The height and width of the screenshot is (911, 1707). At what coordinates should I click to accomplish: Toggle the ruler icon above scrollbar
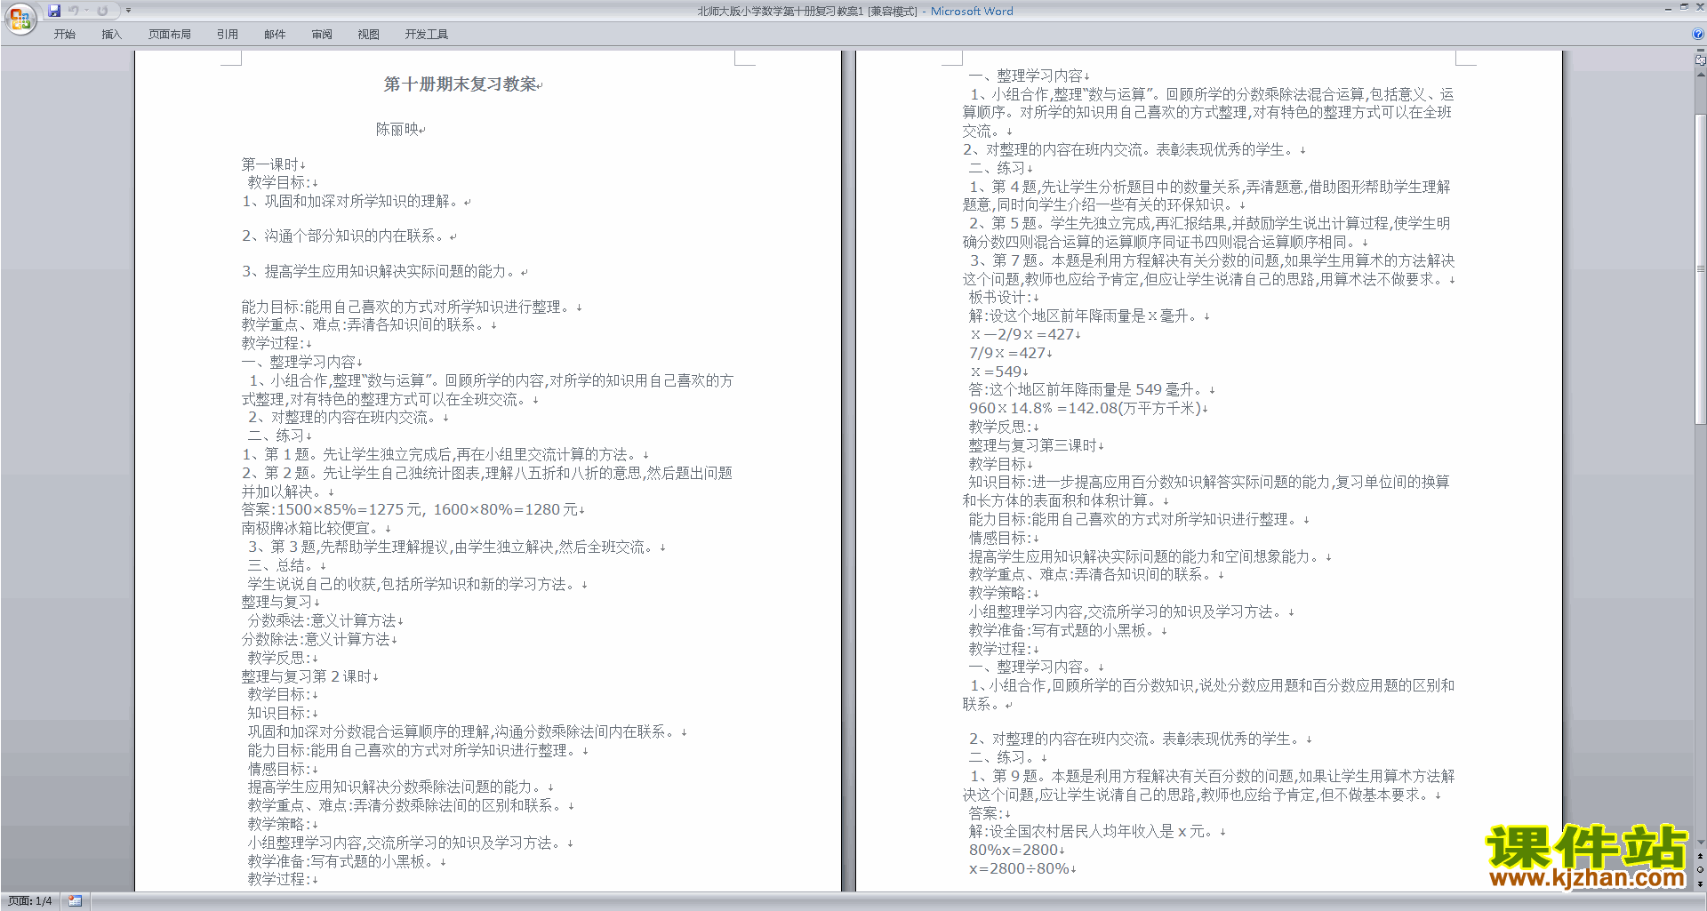[1701, 60]
